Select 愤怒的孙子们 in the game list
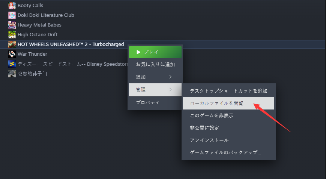Image resolution: width=326 pixels, height=179 pixels. point(32,74)
